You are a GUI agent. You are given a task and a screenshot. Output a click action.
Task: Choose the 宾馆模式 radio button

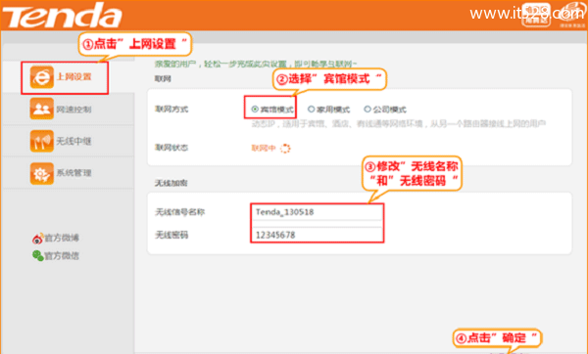(255, 110)
